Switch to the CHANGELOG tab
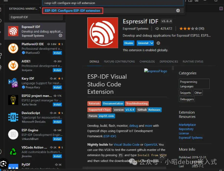The height and width of the screenshot is (171, 224). point(147,62)
